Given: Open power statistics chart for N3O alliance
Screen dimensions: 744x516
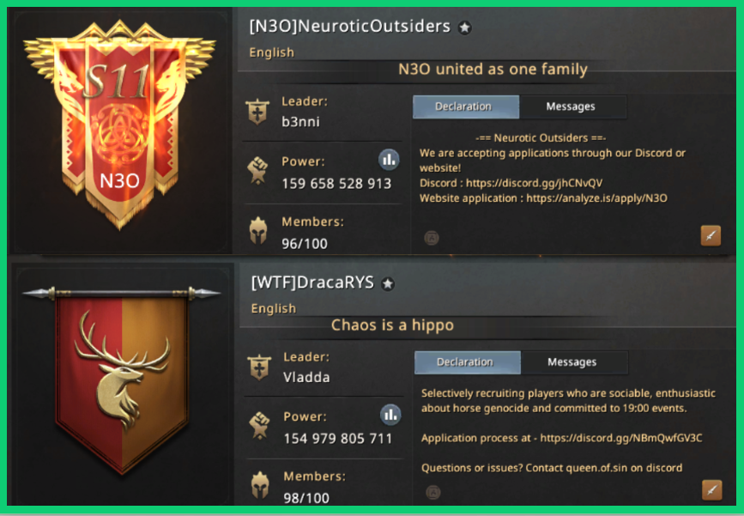Looking at the screenshot, I should 389,160.
